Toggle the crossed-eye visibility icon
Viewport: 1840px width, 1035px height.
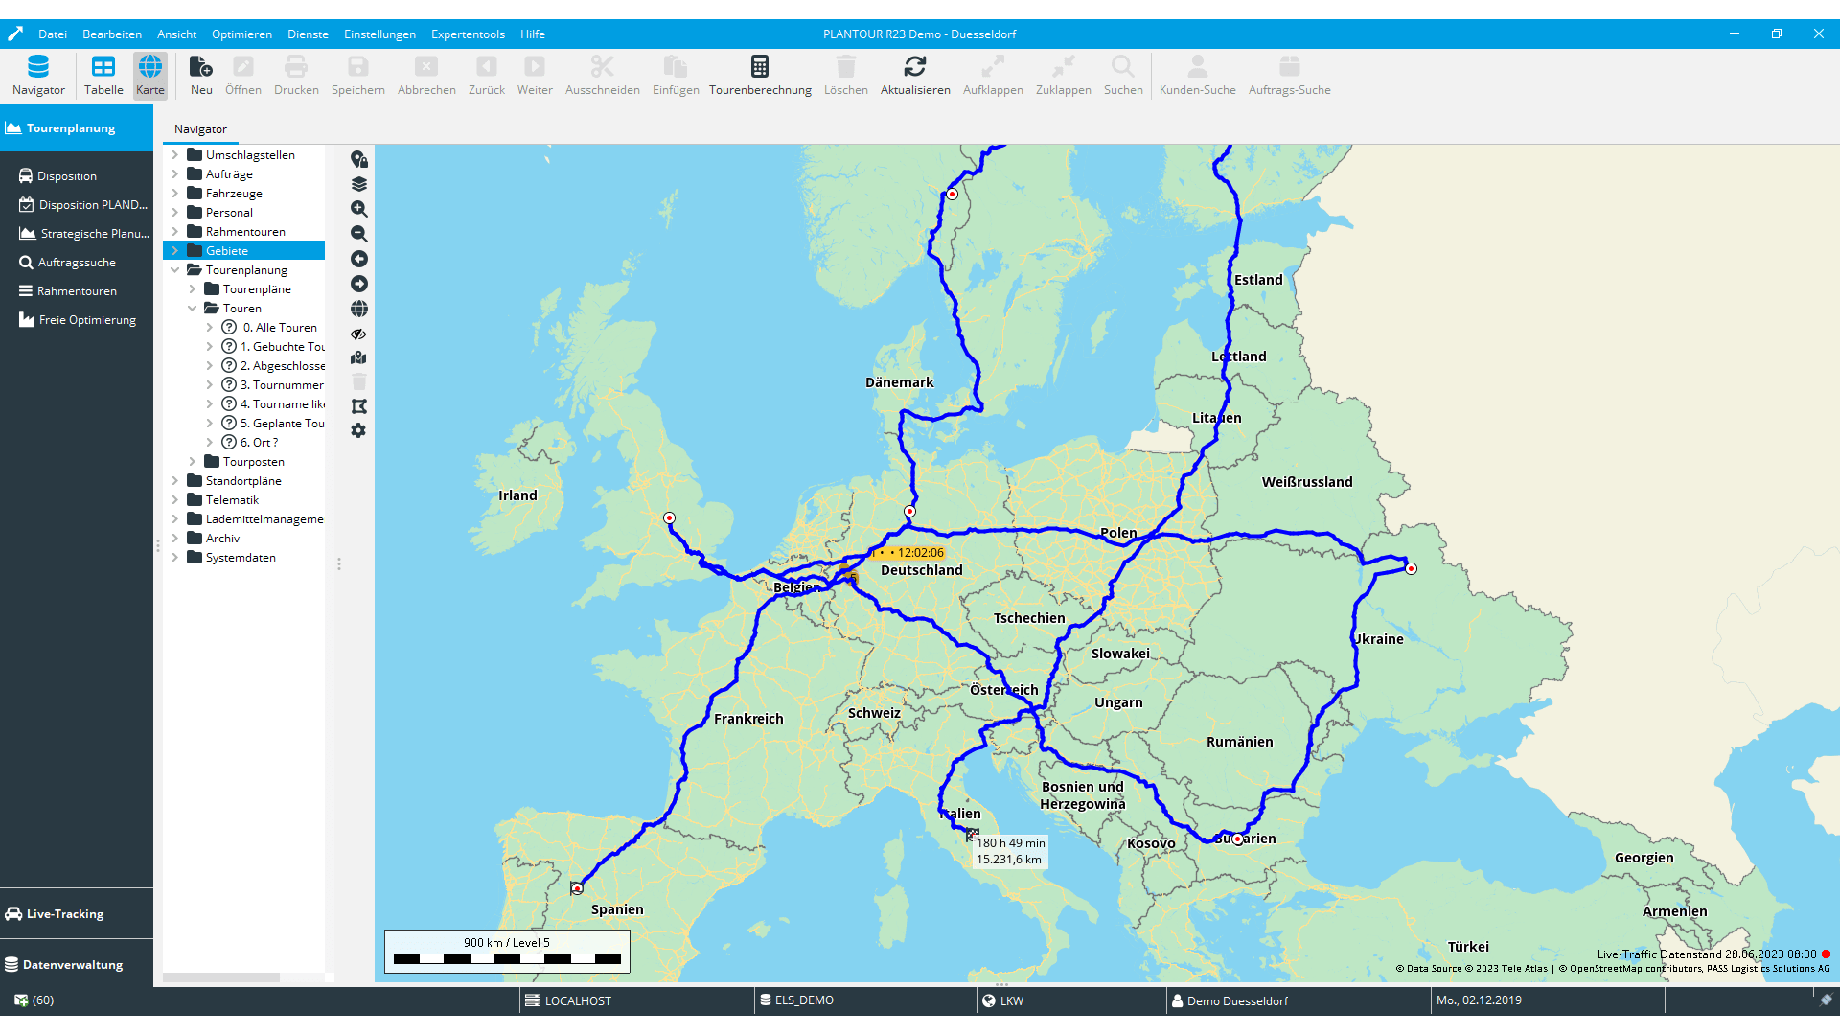click(359, 333)
